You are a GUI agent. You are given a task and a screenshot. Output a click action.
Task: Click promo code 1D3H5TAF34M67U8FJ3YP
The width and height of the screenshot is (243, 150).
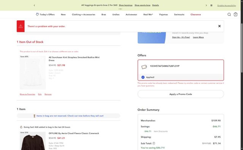pos(164,66)
